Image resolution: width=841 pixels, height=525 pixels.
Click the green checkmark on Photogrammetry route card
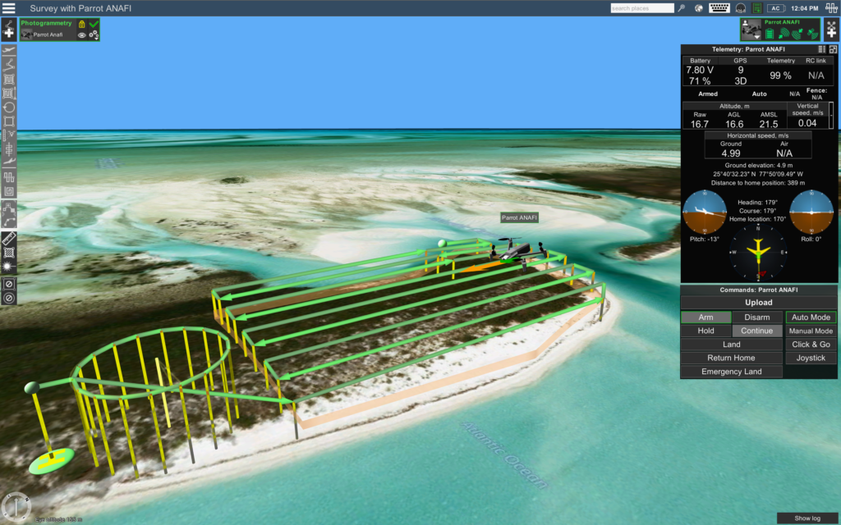pyautogui.click(x=94, y=25)
